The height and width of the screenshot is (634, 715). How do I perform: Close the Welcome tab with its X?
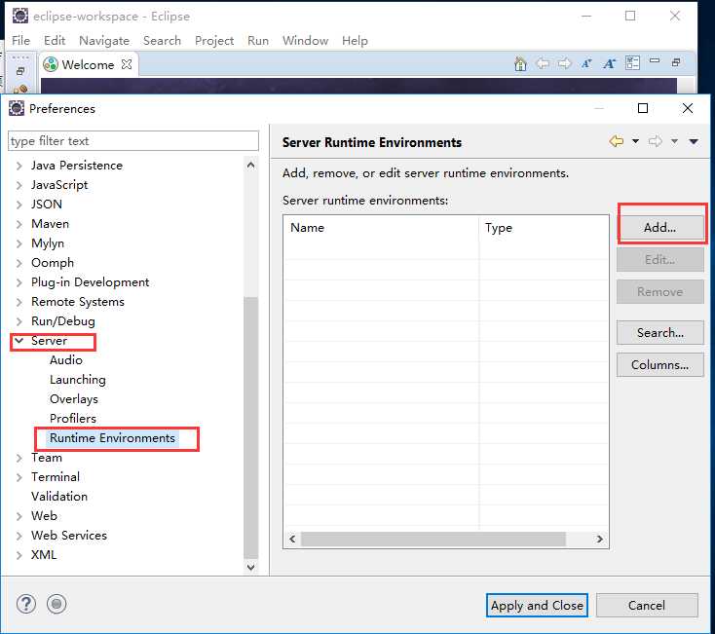(127, 64)
